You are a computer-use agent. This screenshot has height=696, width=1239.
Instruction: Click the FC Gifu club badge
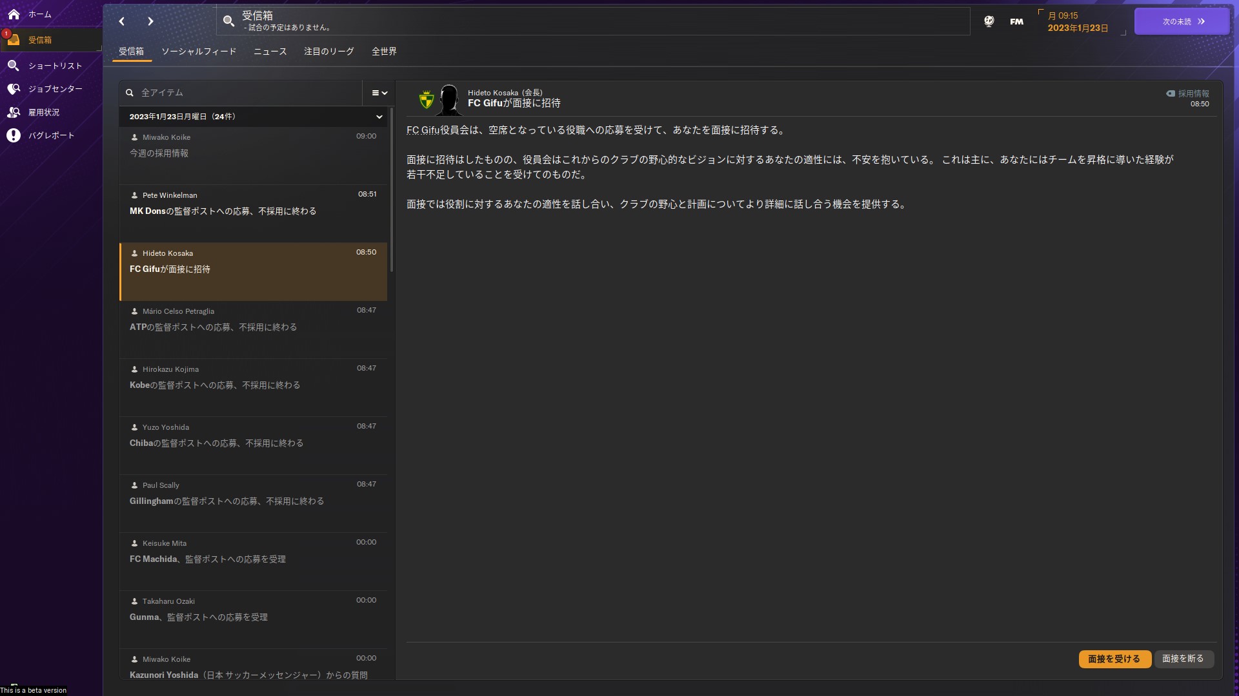click(427, 100)
